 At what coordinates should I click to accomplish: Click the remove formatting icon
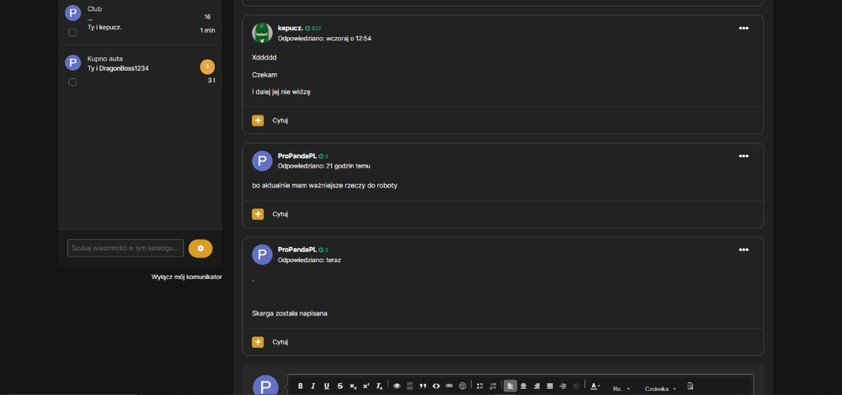(x=379, y=386)
